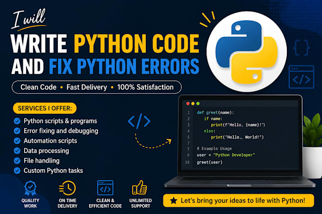322x214 pixels.
Task: Click the Services I Offer yellow label
Action: pos(45,108)
